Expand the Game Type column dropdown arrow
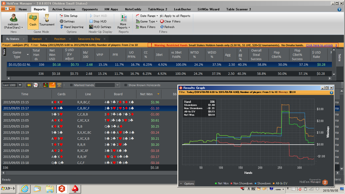Image resolution: width=345 pixels, height=194 pixels. [28, 55]
